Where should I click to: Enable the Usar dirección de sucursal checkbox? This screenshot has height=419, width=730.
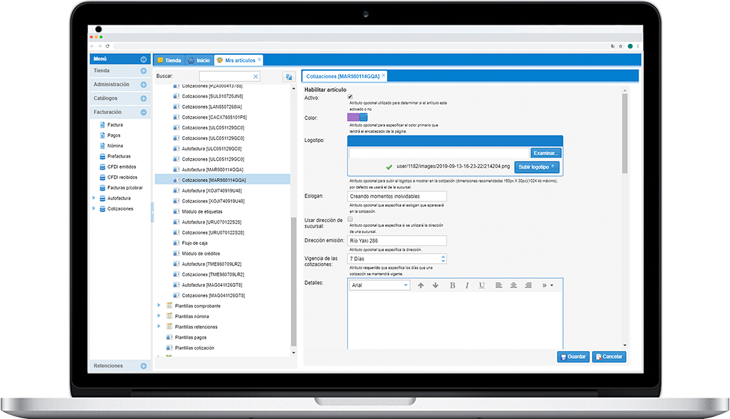click(x=350, y=220)
